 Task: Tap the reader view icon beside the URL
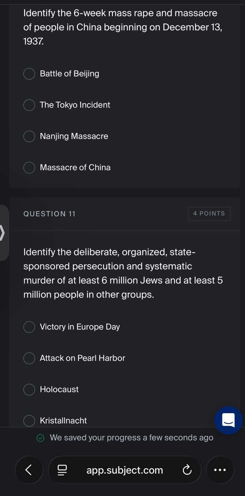(x=62, y=470)
